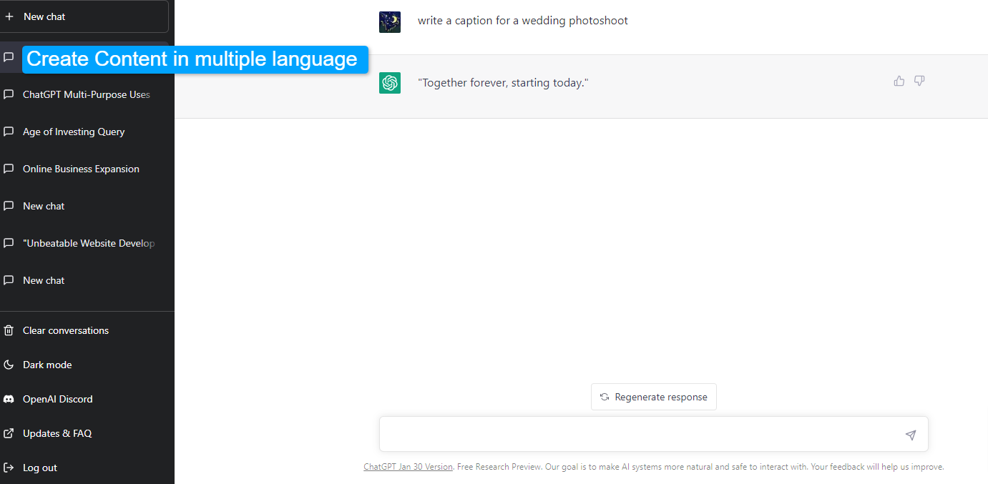Click the prompt text about a wedding photoshoot
Screen dimensions: 988x484
[x=523, y=21]
